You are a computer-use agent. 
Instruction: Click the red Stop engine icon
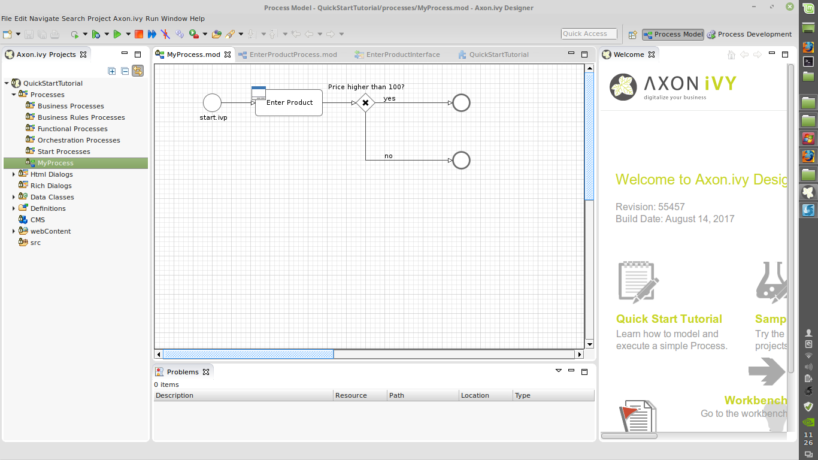[x=139, y=34]
